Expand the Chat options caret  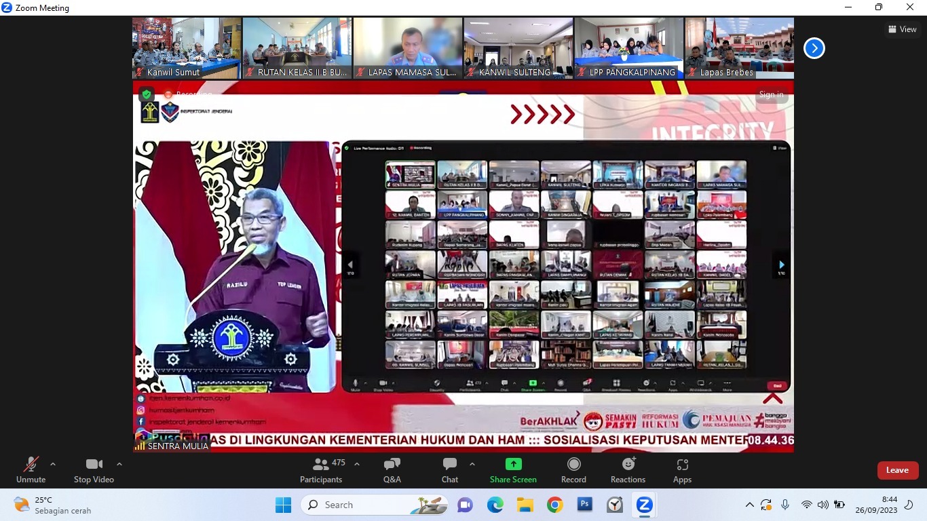pos(472,464)
